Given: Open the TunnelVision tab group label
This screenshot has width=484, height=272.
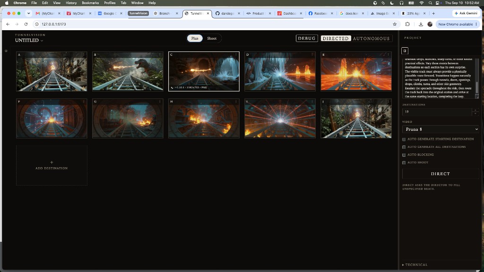Looking at the screenshot, I should [138, 13].
